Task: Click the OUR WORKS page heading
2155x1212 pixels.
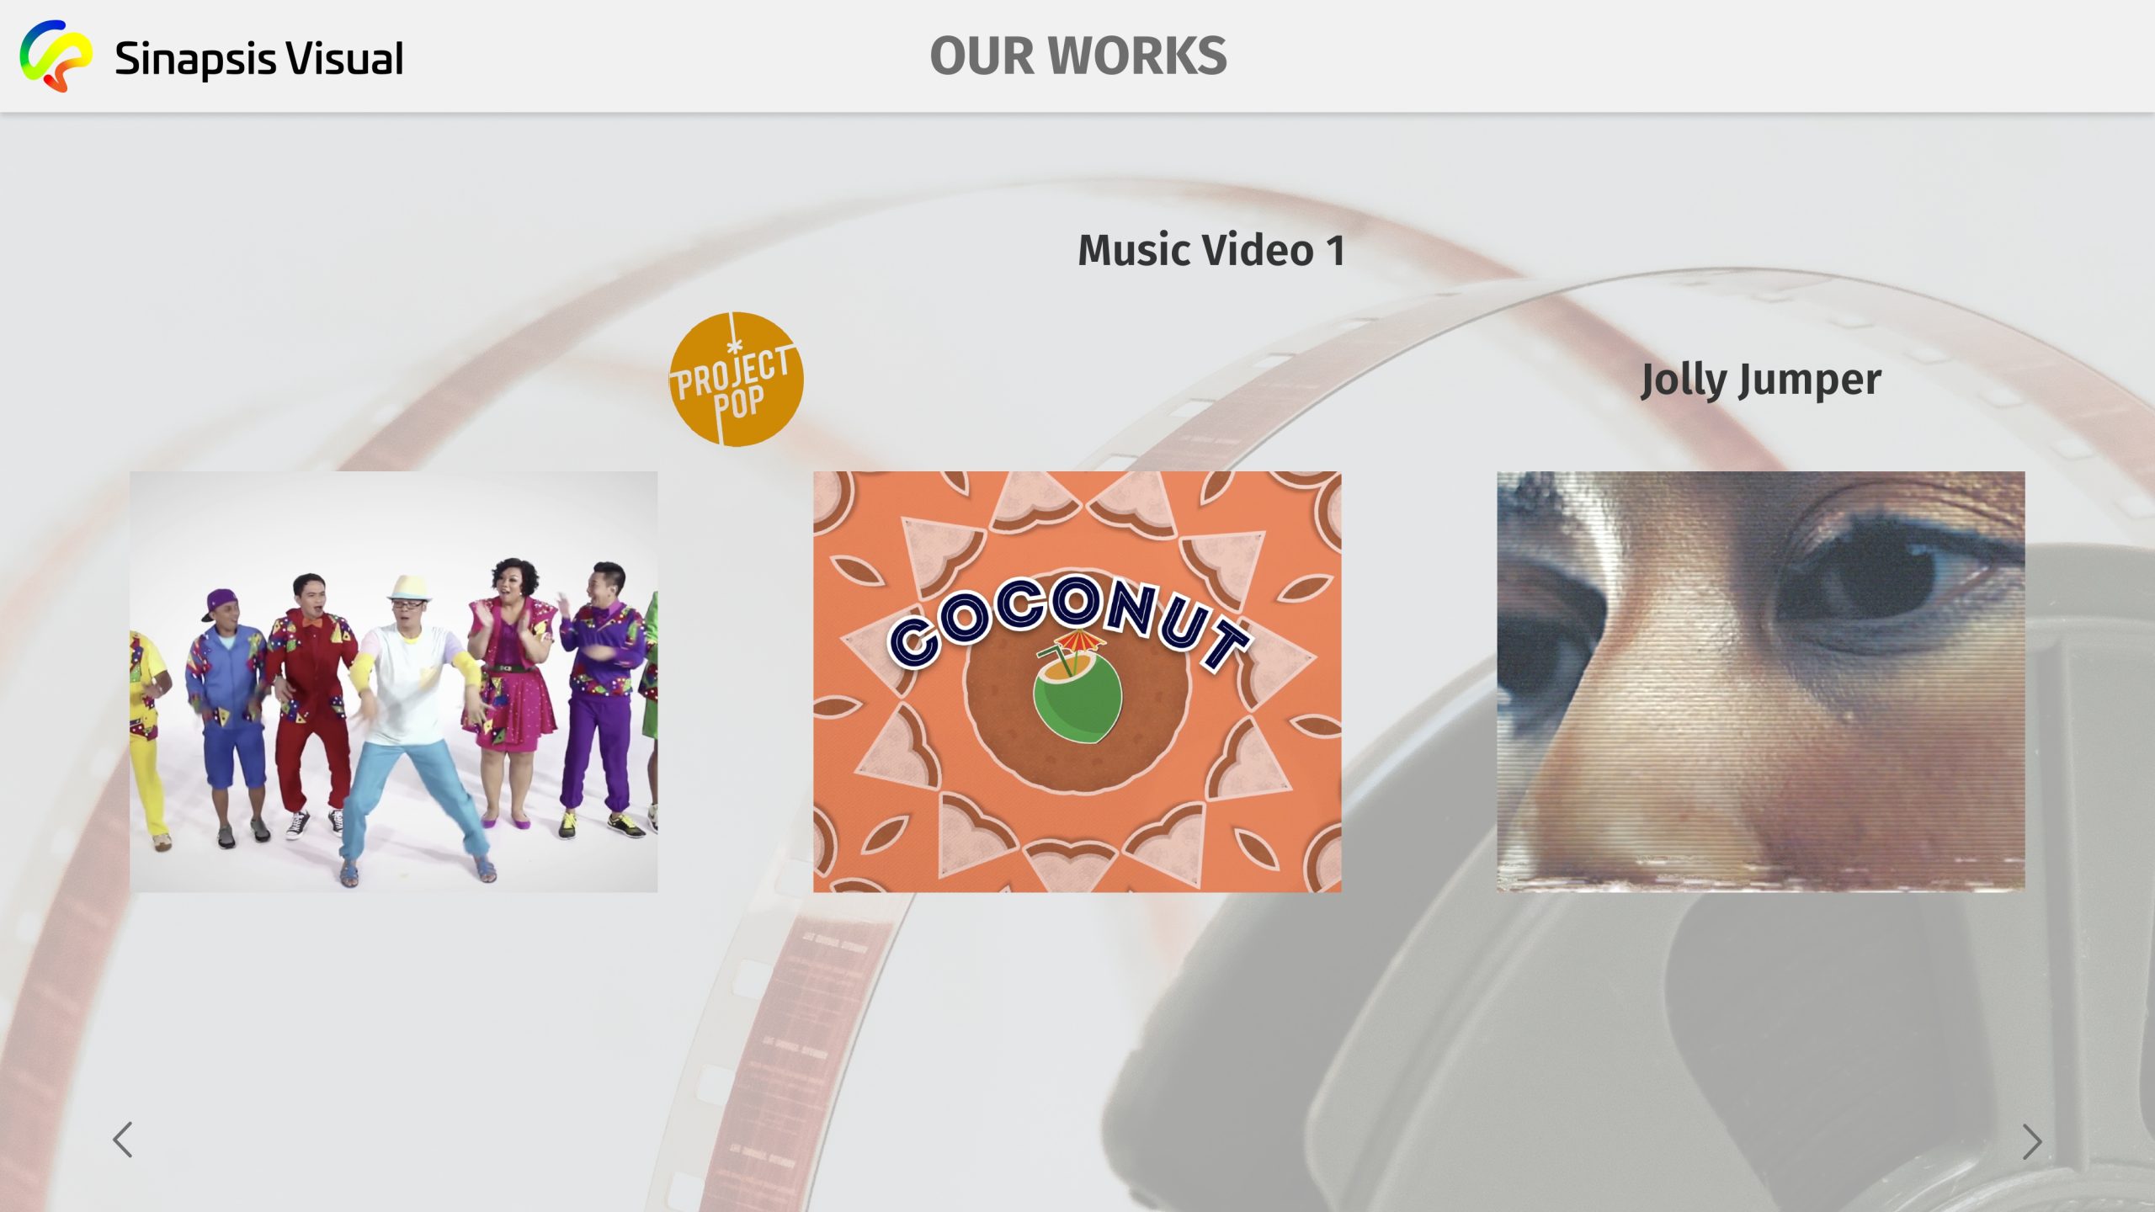Action: point(1077,56)
